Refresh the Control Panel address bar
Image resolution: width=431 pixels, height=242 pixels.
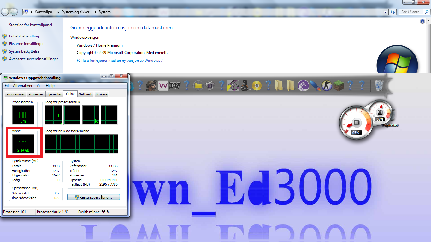click(393, 12)
